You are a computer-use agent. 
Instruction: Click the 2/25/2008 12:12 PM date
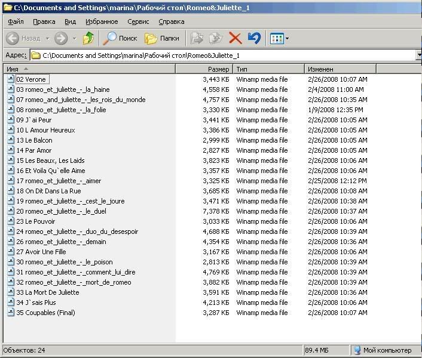pos(337,181)
